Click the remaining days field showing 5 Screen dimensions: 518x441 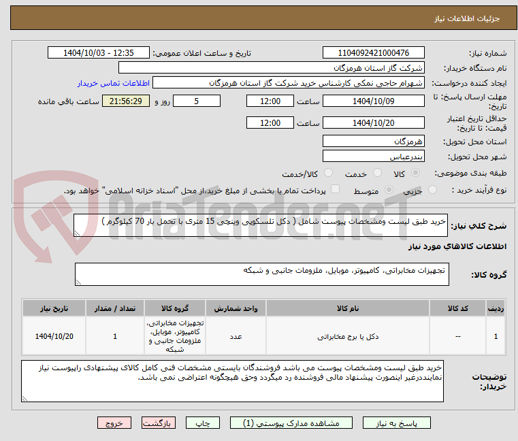point(197,101)
